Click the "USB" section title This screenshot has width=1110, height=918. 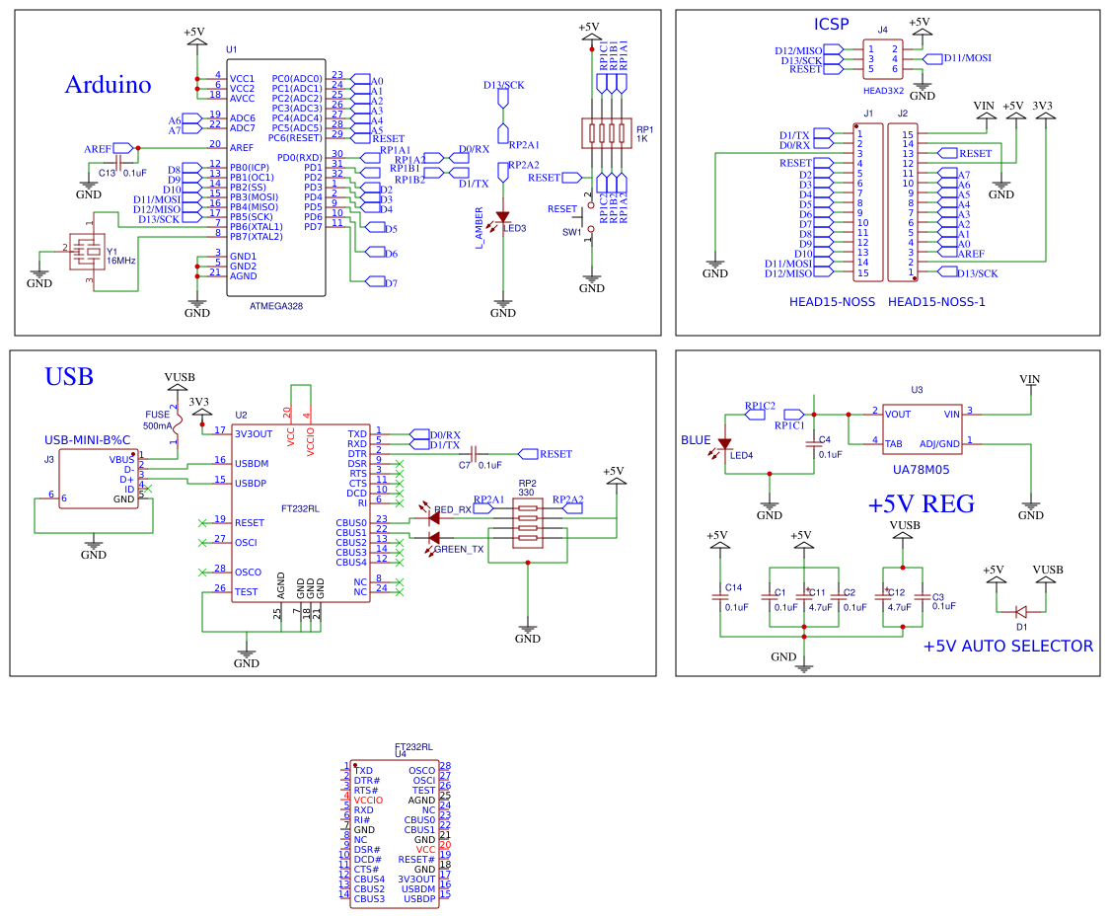(69, 377)
